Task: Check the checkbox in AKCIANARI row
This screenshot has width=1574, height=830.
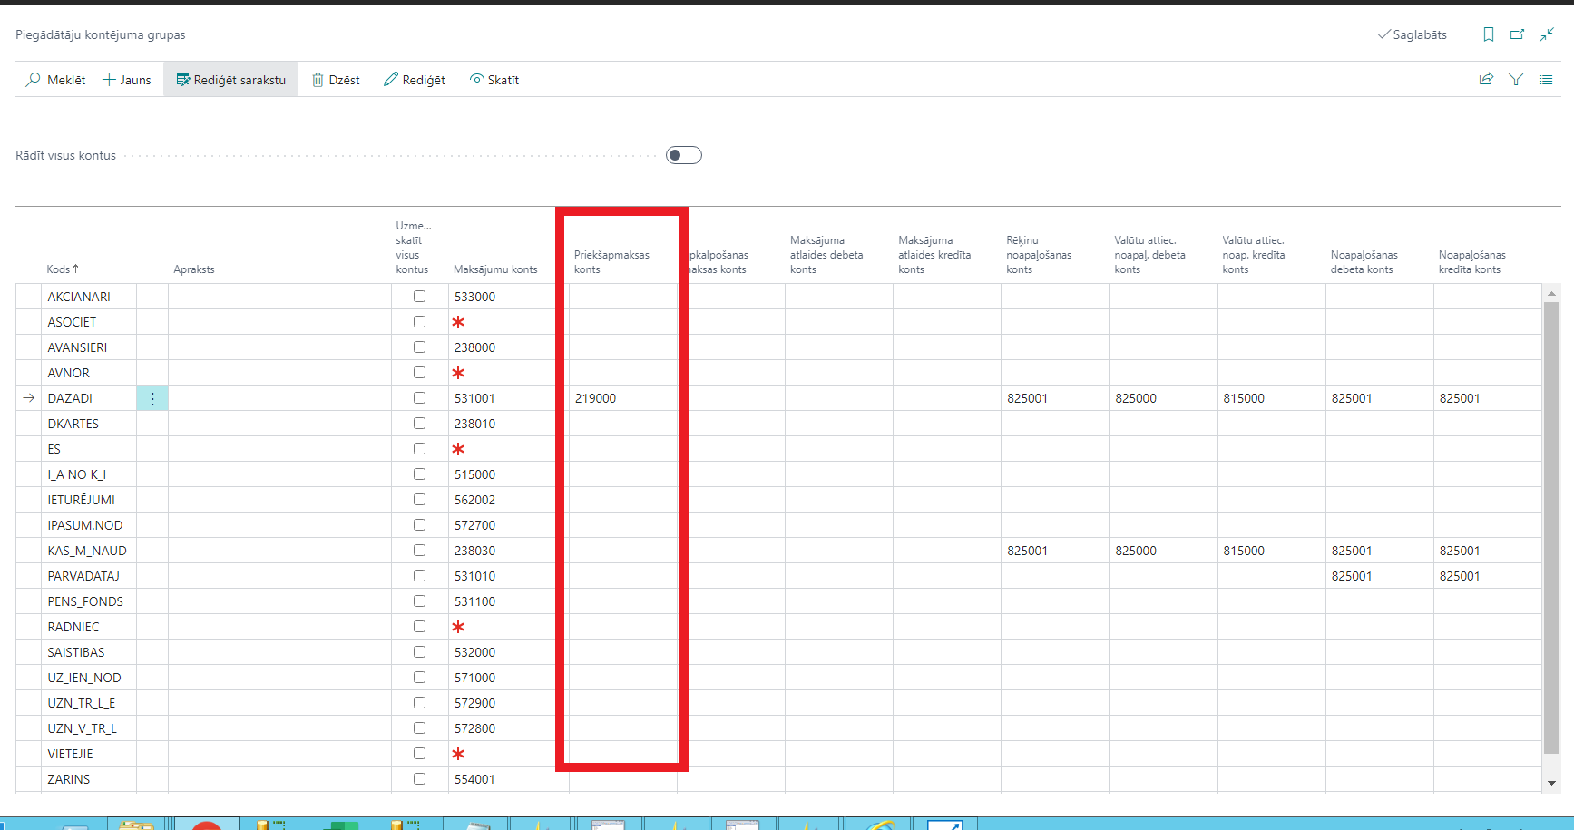Action: [419, 297]
